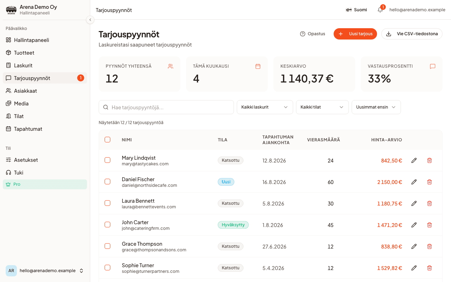This screenshot has height=282, width=451.
Task: Open the Opastus guide
Action: [x=313, y=34]
